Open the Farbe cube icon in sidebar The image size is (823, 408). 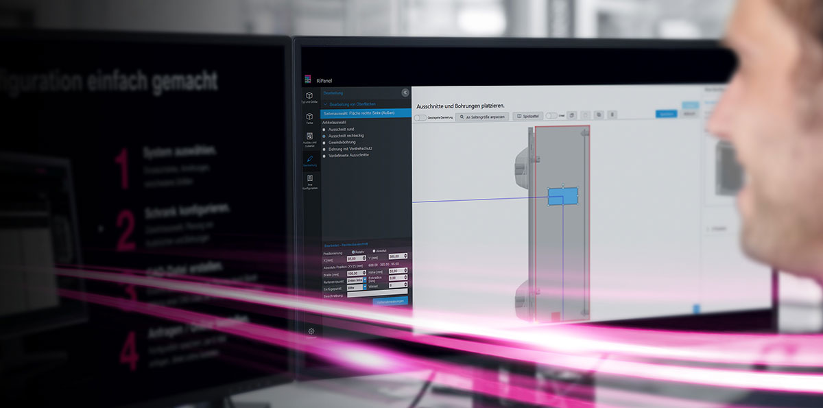click(309, 117)
